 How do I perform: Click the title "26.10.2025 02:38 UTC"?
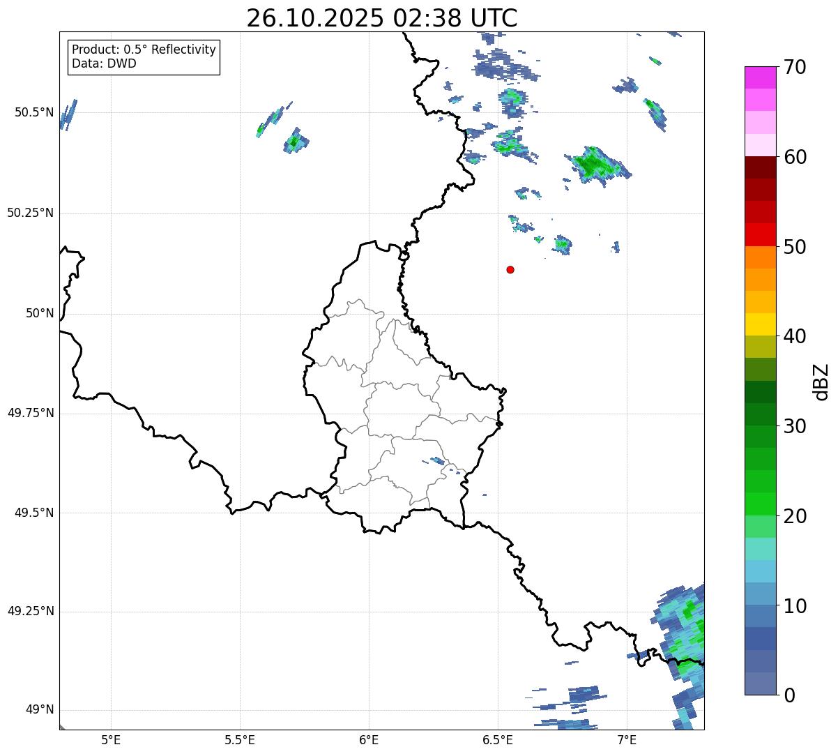[x=382, y=17]
